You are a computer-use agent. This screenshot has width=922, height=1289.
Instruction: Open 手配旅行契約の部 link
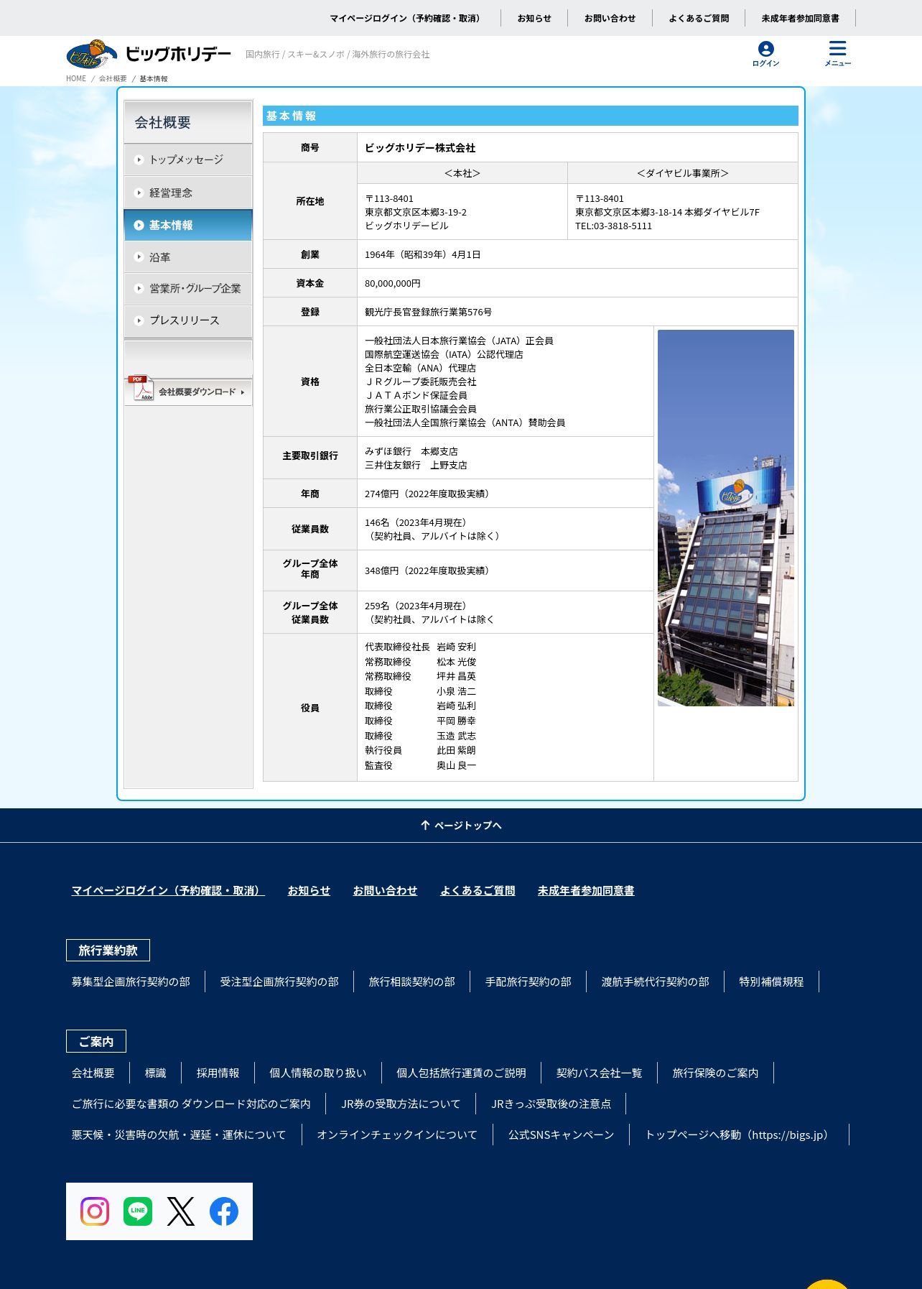click(528, 981)
